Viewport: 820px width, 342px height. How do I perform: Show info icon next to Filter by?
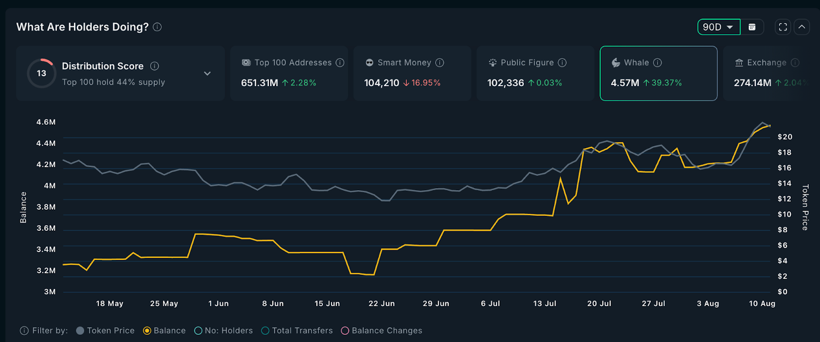coord(24,331)
